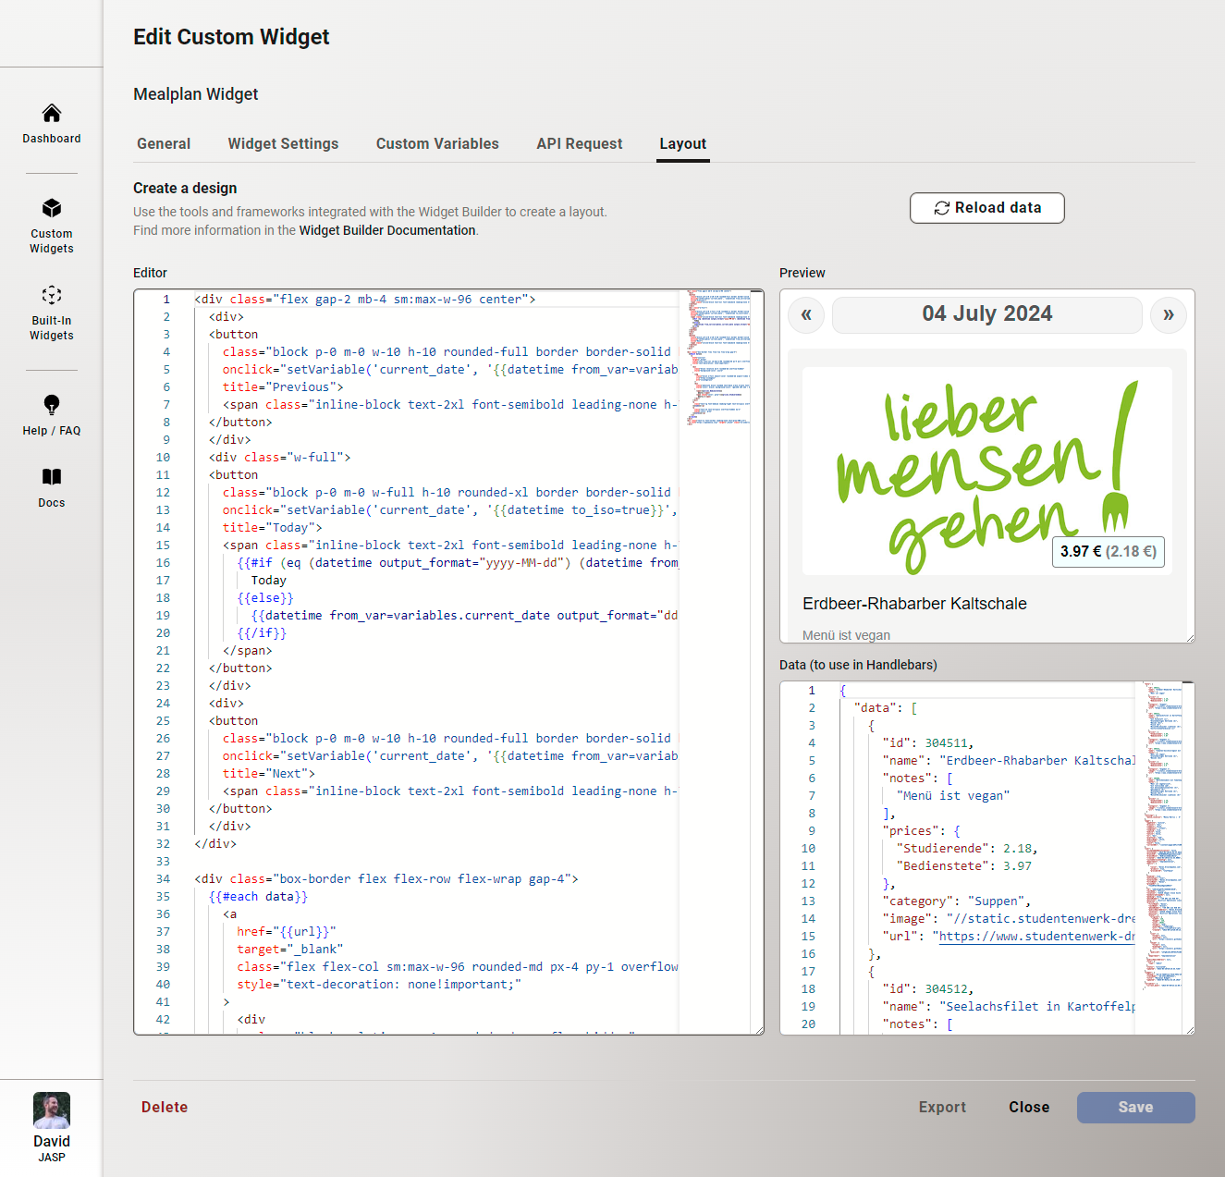Image resolution: width=1225 pixels, height=1177 pixels.
Task: Open the Dashboard from the sidebar
Action: click(x=51, y=124)
